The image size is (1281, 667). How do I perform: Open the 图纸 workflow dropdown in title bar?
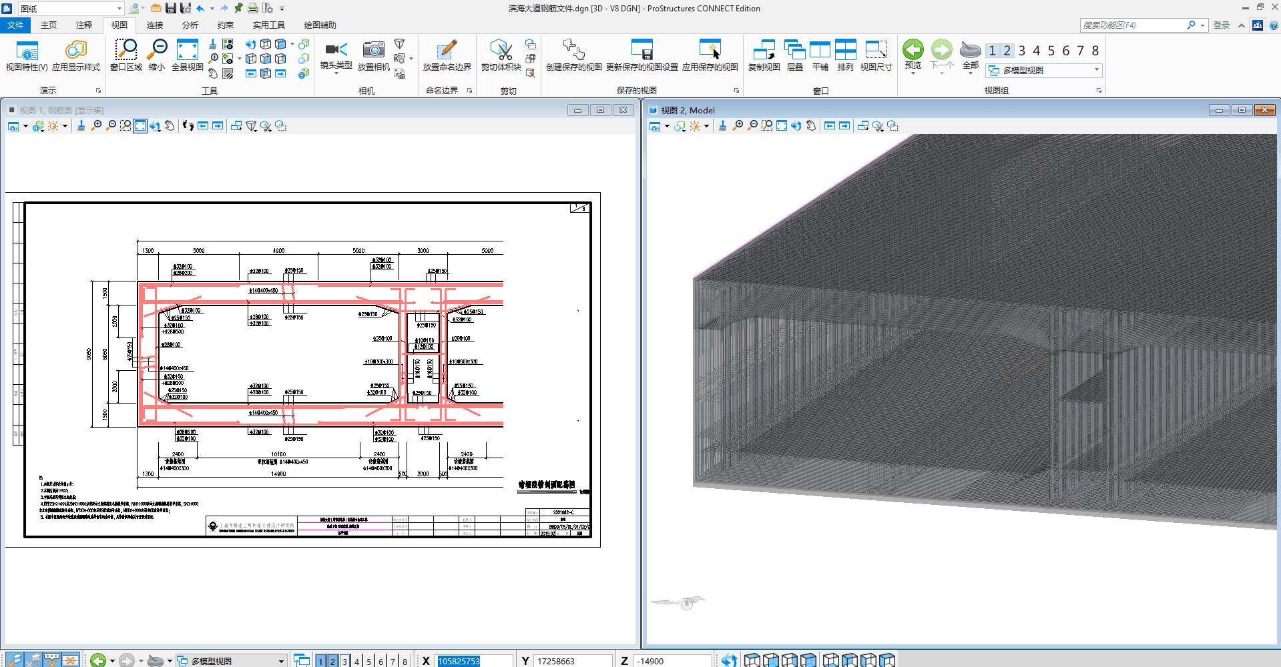point(119,9)
